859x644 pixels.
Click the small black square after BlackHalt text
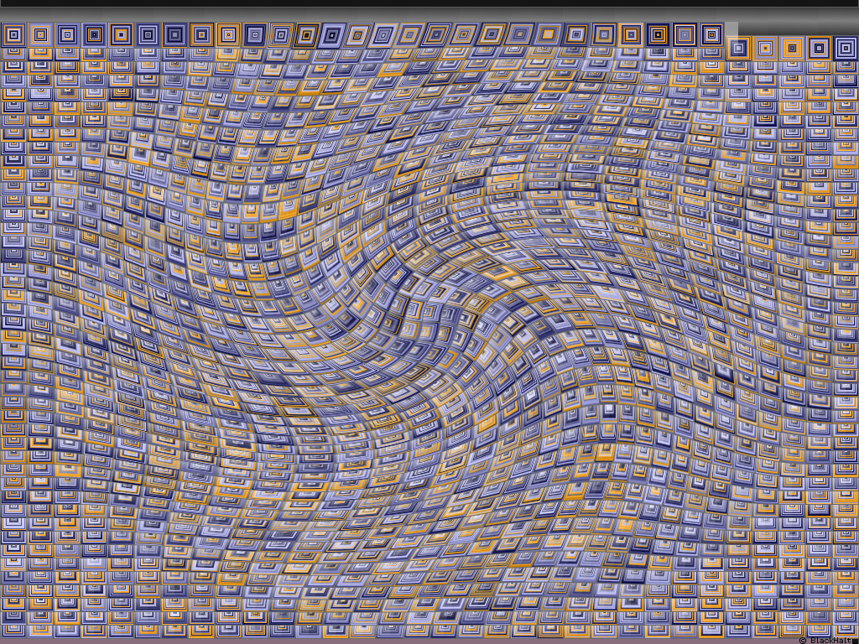pyautogui.click(x=853, y=640)
